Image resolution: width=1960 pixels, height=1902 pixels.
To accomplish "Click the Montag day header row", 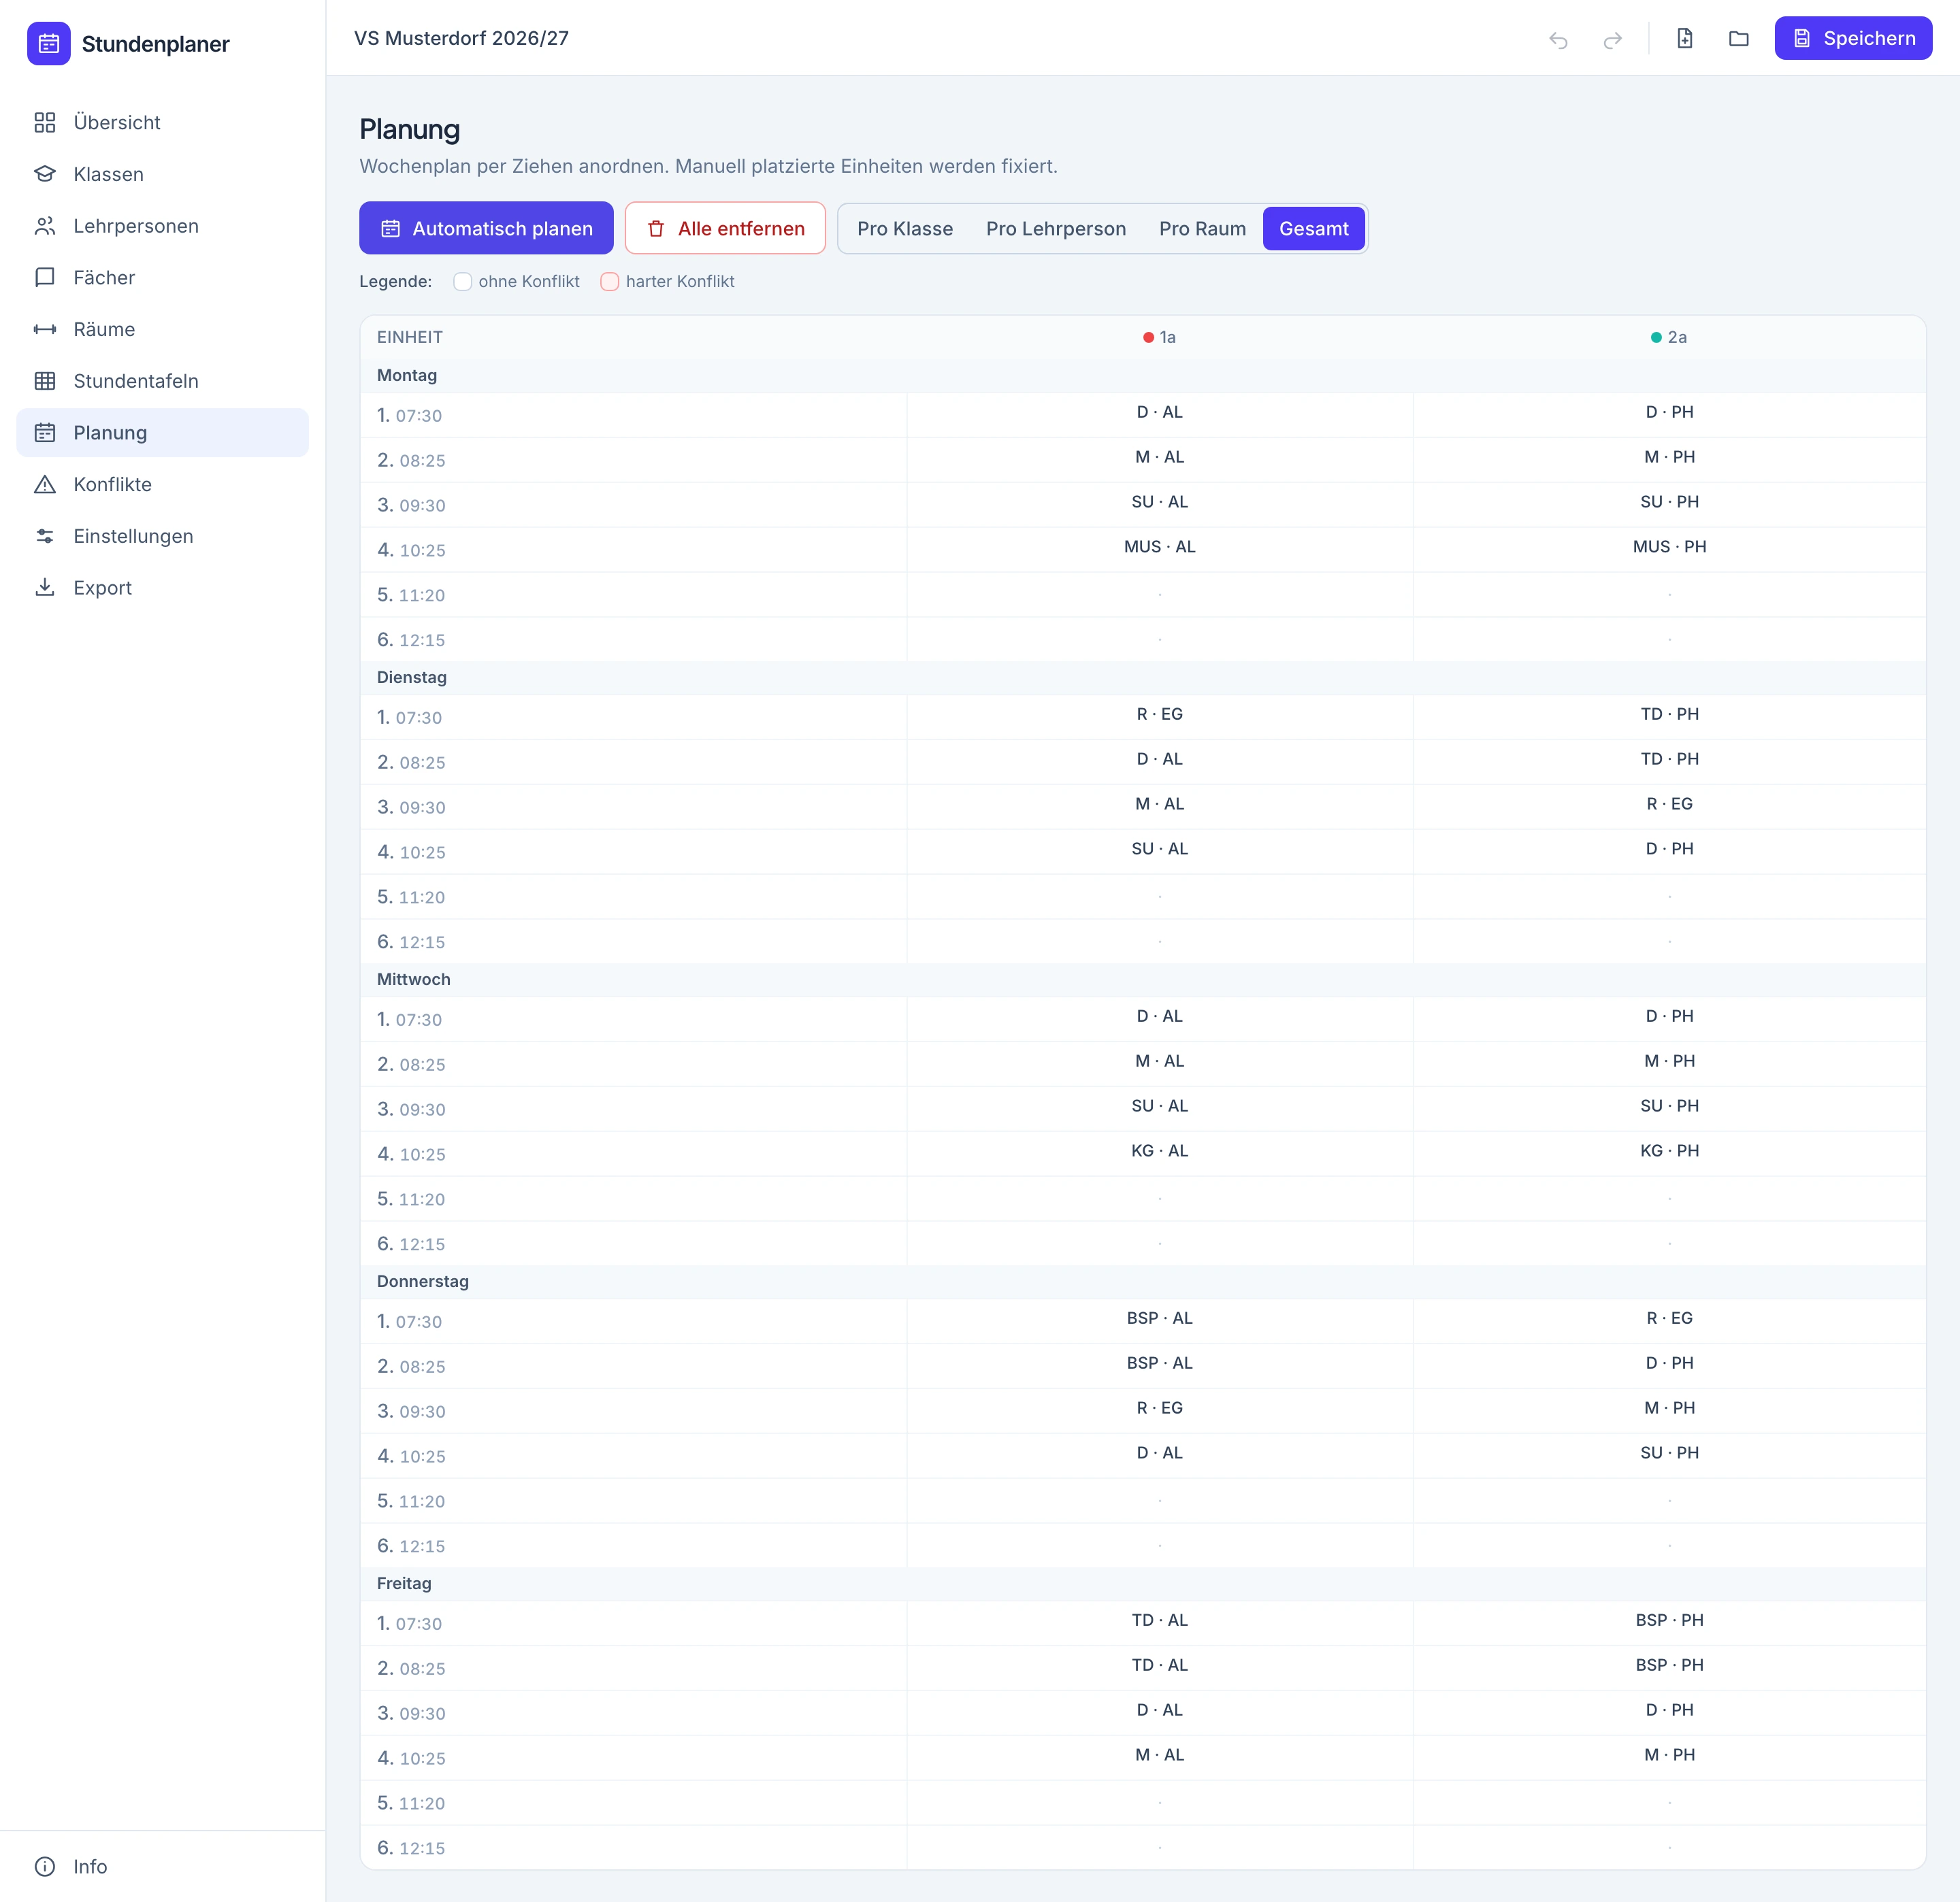I will pyautogui.click(x=1142, y=376).
